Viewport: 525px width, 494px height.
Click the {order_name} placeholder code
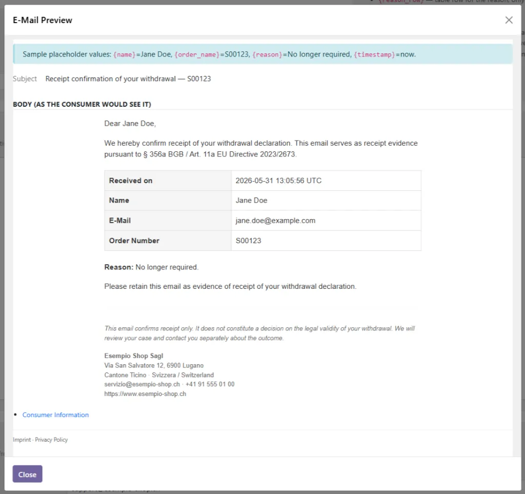pyautogui.click(x=197, y=54)
